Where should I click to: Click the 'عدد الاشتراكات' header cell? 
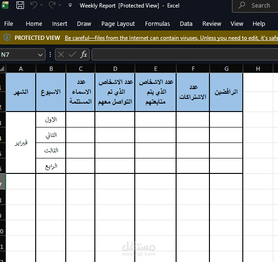(193, 92)
